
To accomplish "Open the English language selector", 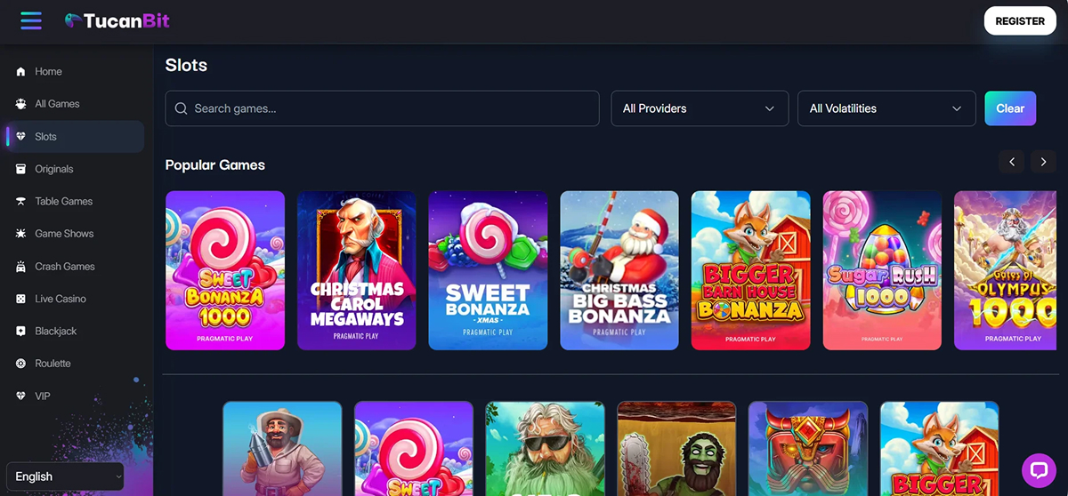I will pos(65,476).
